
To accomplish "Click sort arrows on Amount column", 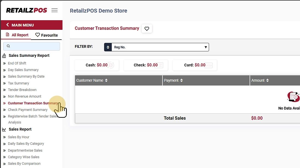I will 267,81.
